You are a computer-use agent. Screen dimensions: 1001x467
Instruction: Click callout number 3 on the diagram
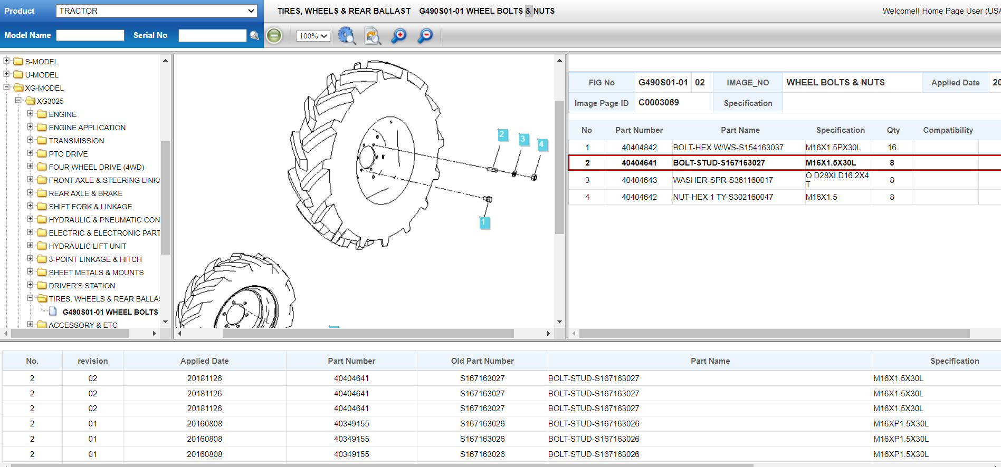[x=523, y=139]
